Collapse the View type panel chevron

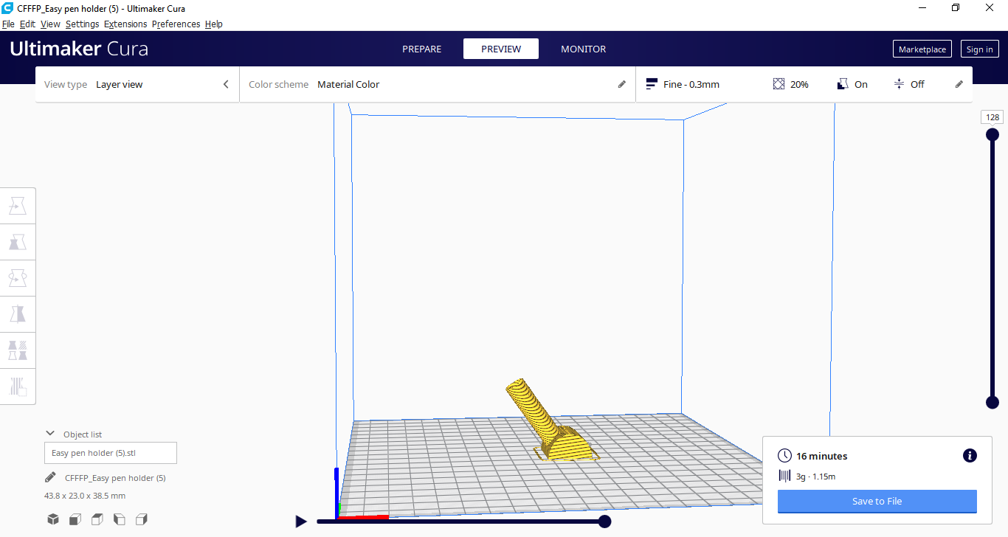point(226,84)
